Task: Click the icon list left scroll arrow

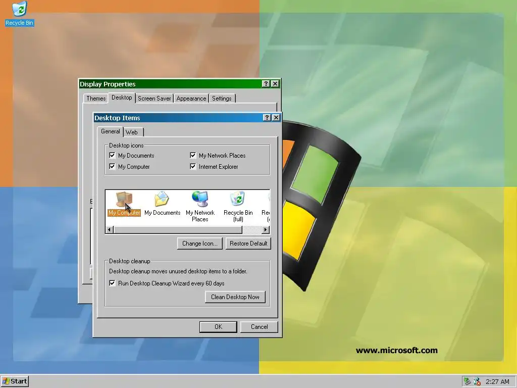Action: [110, 230]
